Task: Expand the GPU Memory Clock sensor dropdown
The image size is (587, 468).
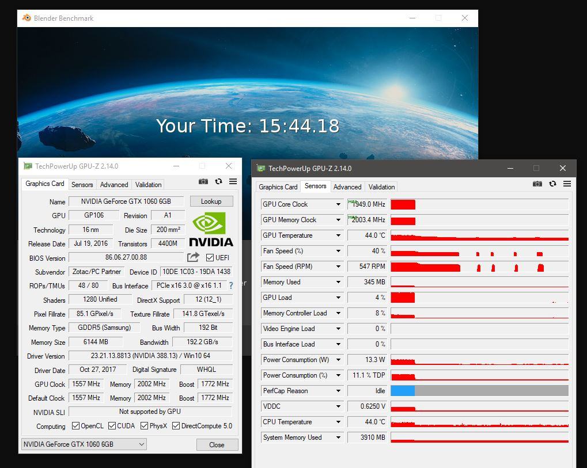Action: click(x=338, y=220)
